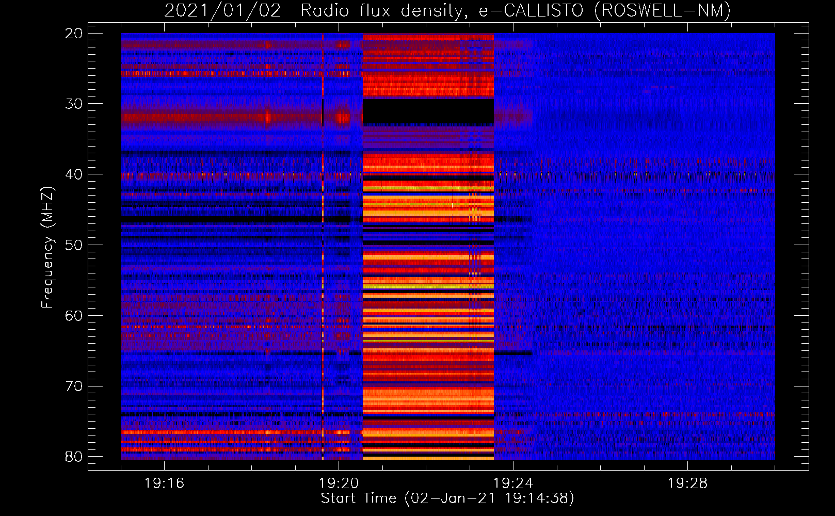Click the frequency tick label '60'

pos(74,316)
